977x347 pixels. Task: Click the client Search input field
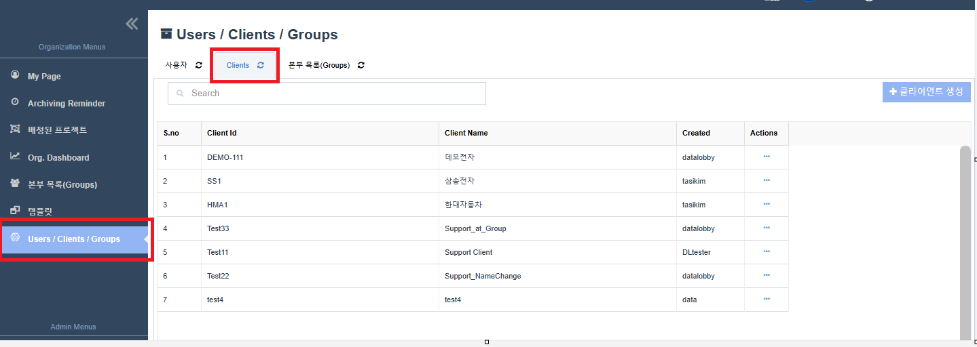click(x=333, y=94)
